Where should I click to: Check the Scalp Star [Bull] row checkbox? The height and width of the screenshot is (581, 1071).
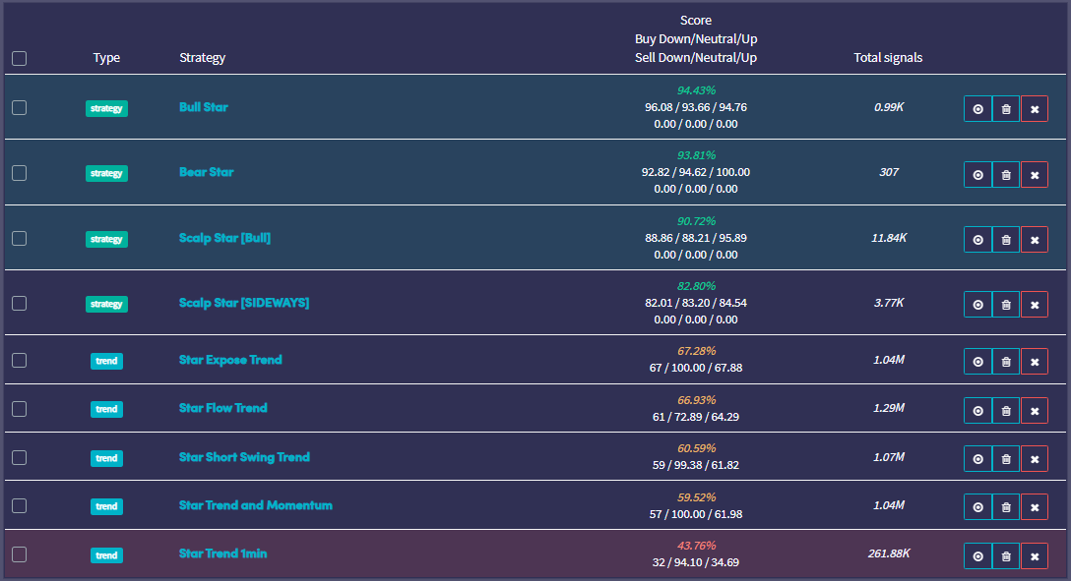pyautogui.click(x=19, y=238)
